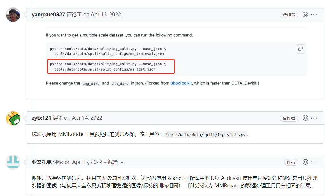Open yangxue0827's profile avatar

[x=13, y=15]
